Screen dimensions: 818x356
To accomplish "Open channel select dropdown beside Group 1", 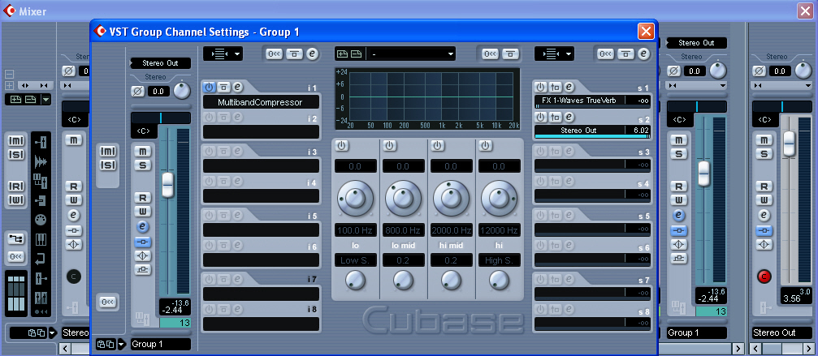I will (122, 344).
